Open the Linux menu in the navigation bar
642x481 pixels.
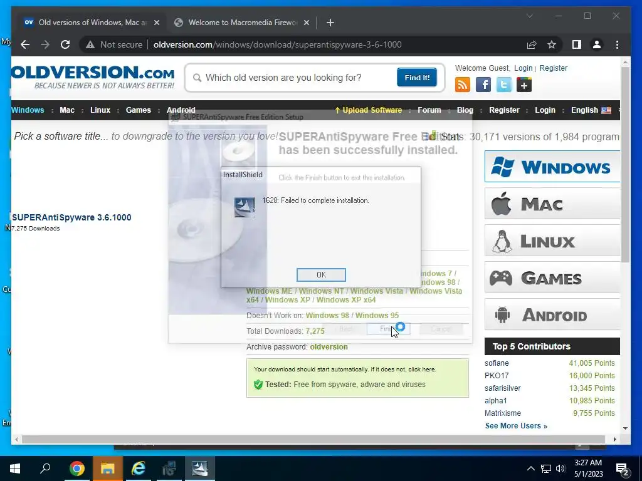[100, 110]
